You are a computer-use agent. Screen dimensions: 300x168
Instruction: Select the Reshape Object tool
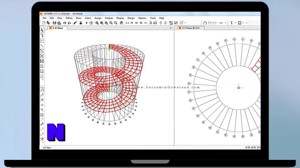tap(42, 35)
